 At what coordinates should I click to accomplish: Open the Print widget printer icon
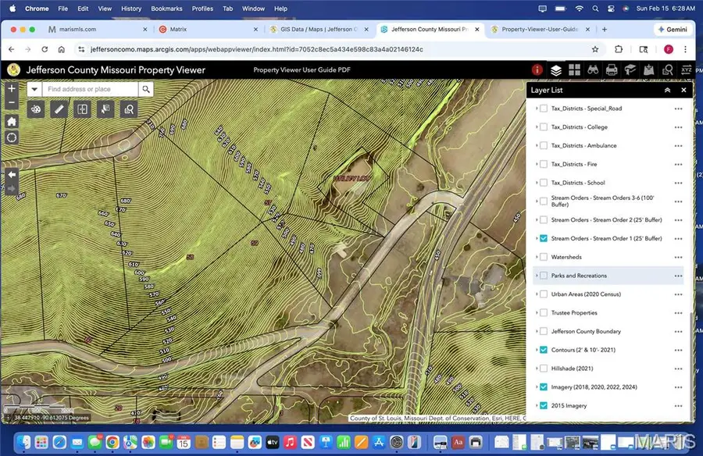(611, 70)
